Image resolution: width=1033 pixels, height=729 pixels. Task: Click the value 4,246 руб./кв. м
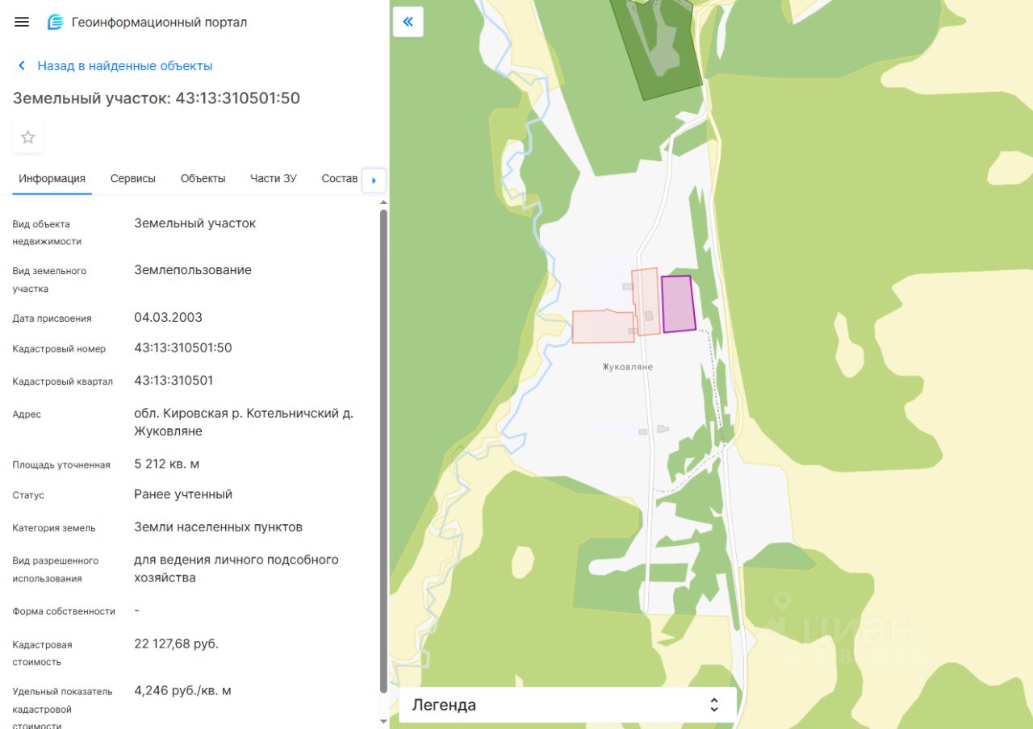coord(183,690)
